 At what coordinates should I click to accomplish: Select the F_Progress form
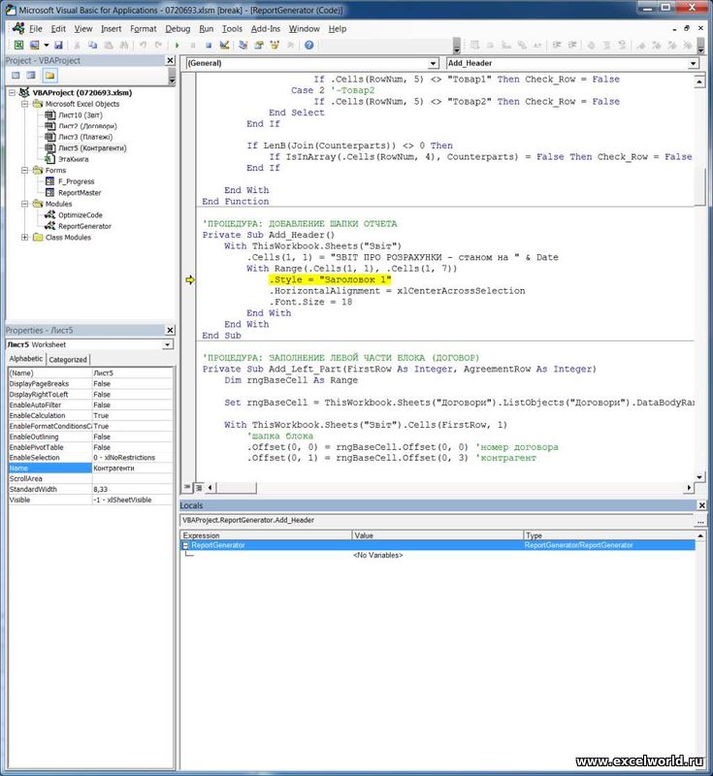(x=77, y=181)
